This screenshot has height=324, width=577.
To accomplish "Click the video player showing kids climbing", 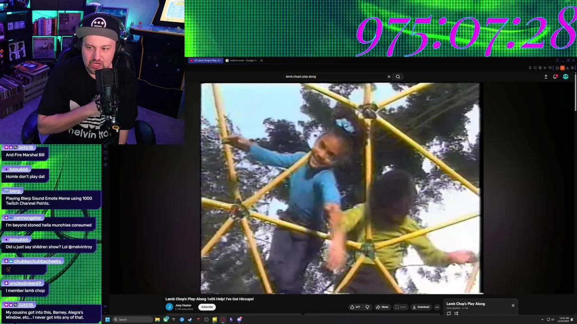I will [340, 188].
